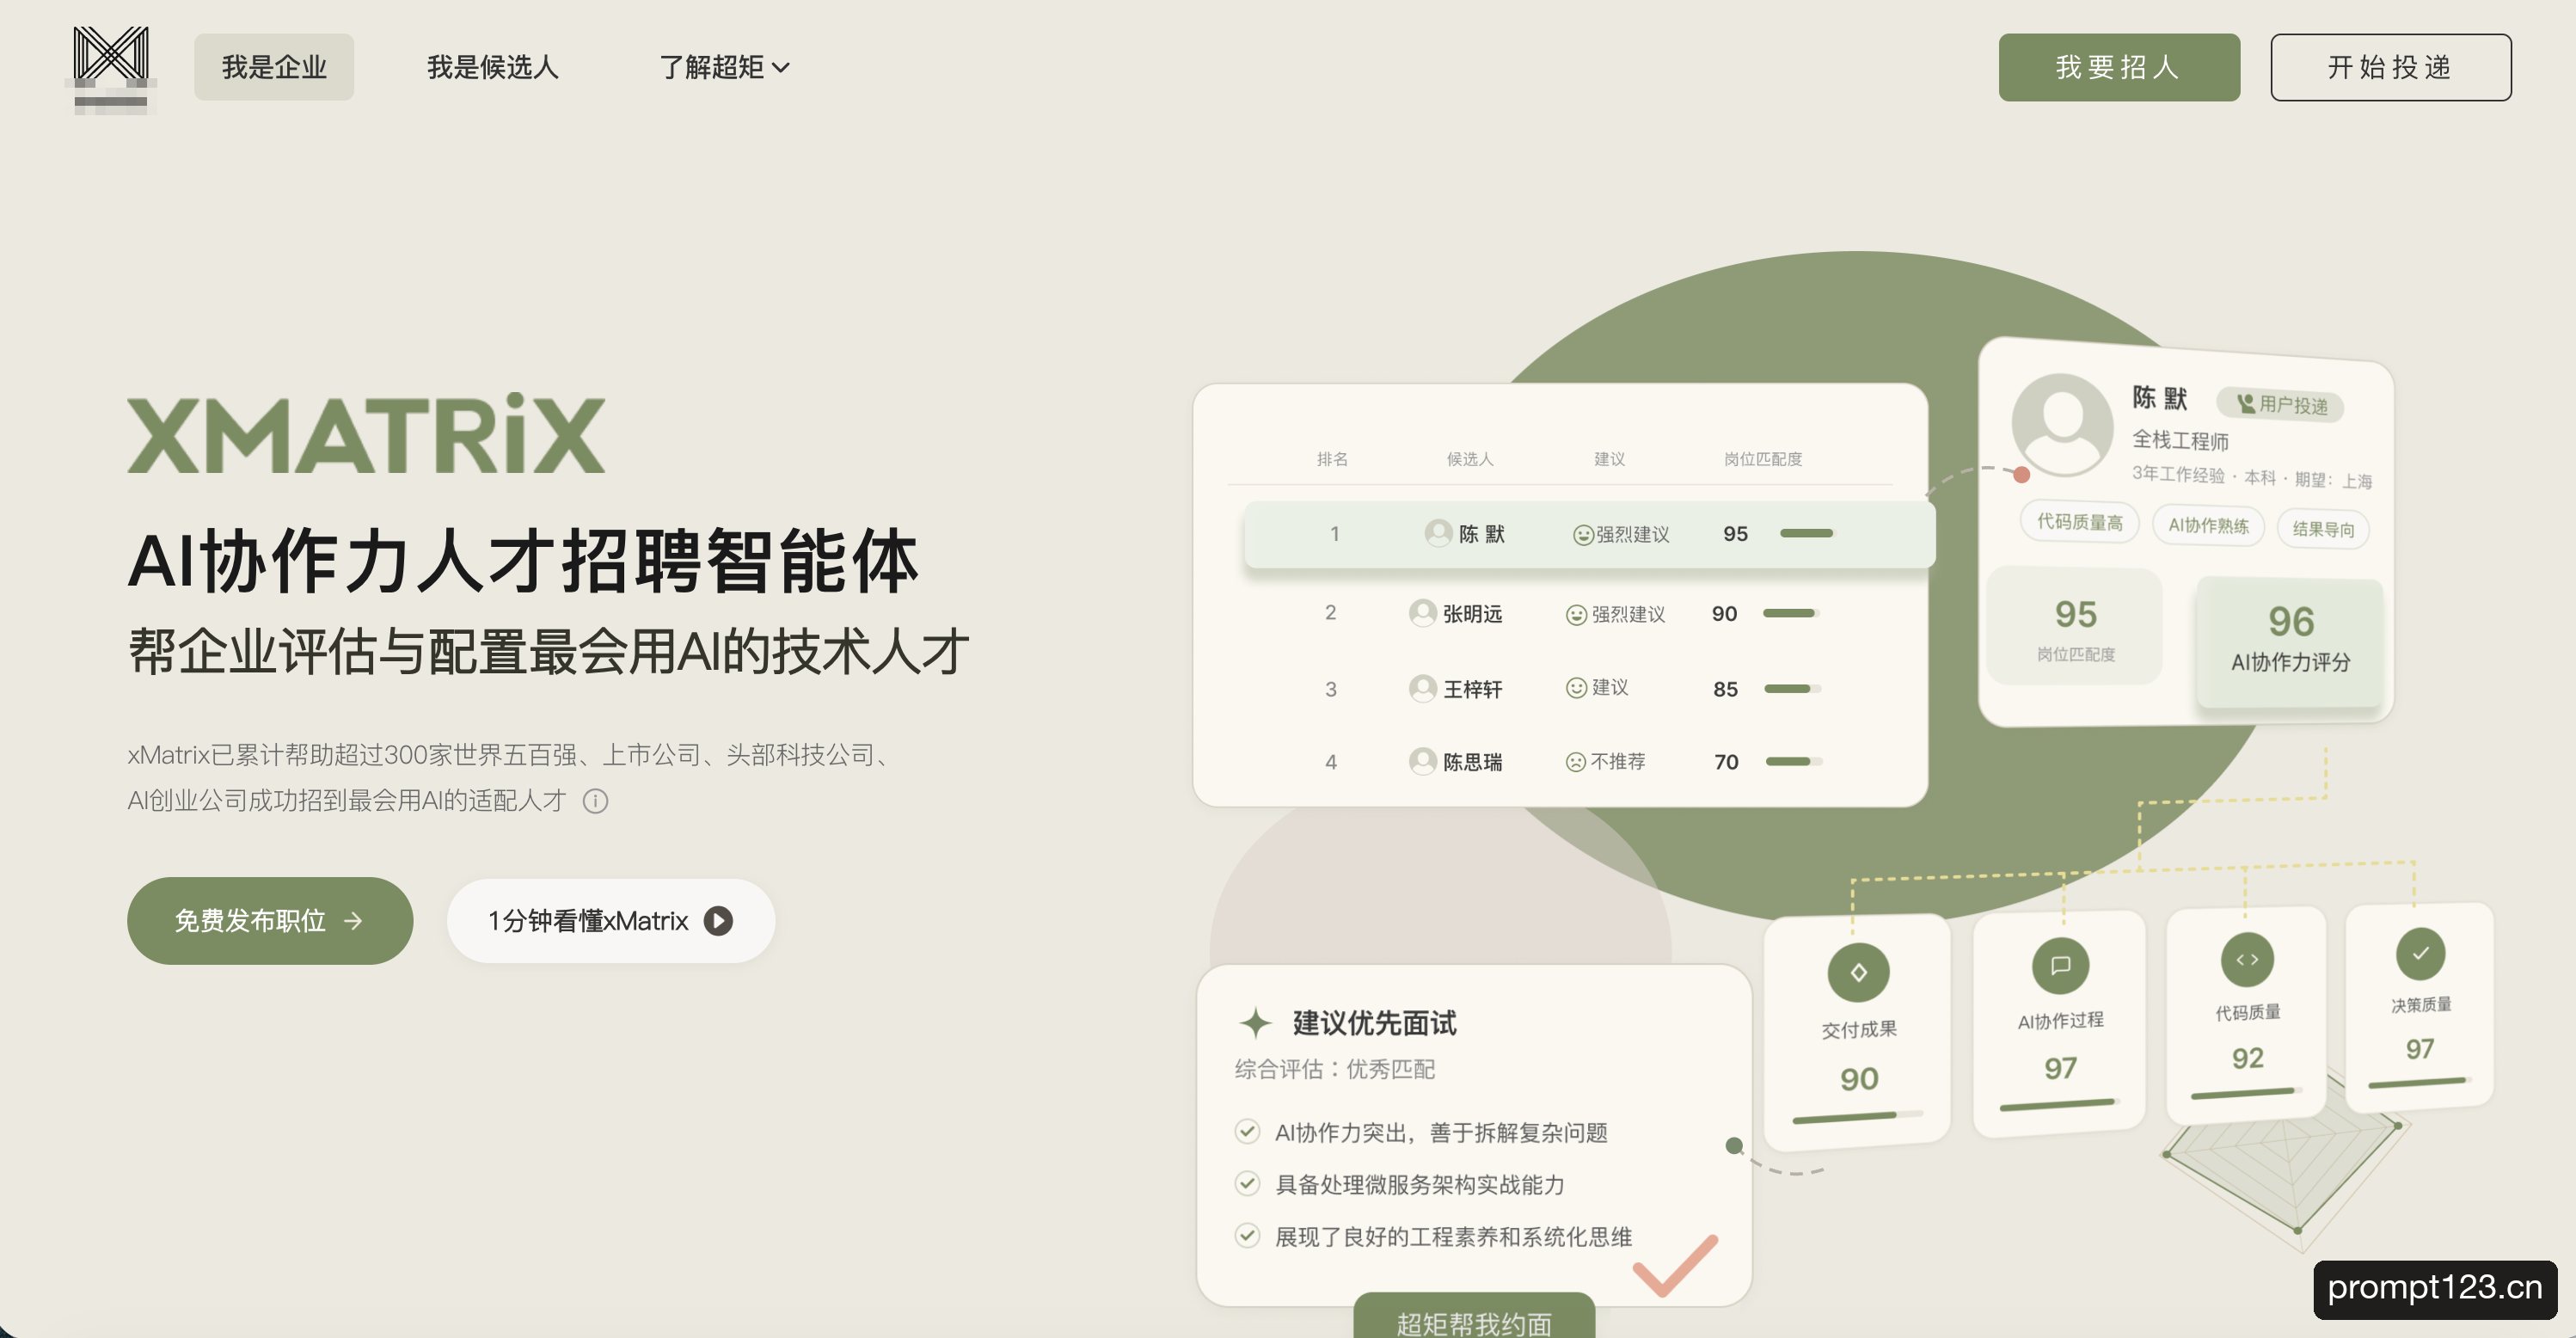Click the info icon after 适配人才
Image resolution: width=2576 pixels, height=1338 pixels.
595,801
